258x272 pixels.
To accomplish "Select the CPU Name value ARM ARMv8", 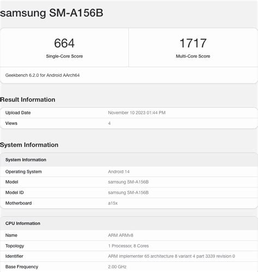I will click(120, 235).
